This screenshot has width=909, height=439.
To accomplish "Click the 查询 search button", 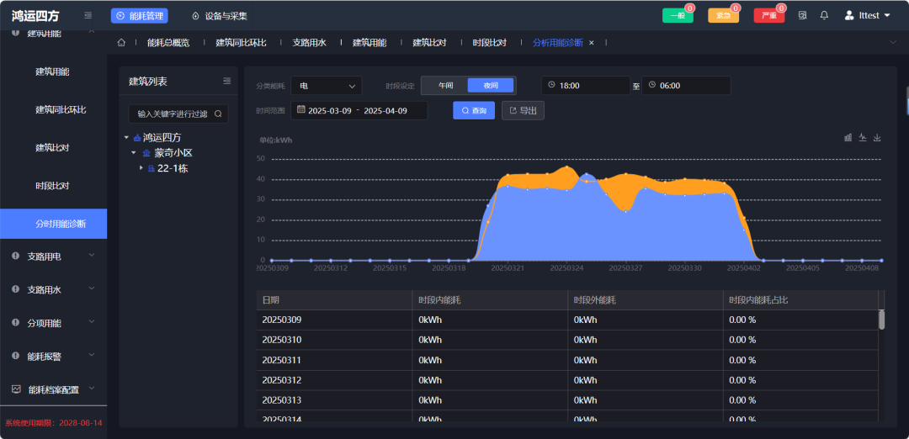I will tap(474, 110).
